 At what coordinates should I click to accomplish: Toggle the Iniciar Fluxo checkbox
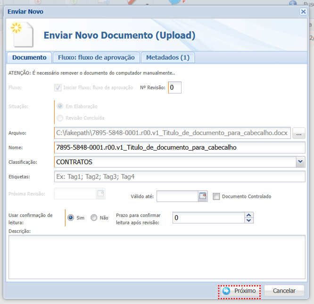click(x=58, y=88)
